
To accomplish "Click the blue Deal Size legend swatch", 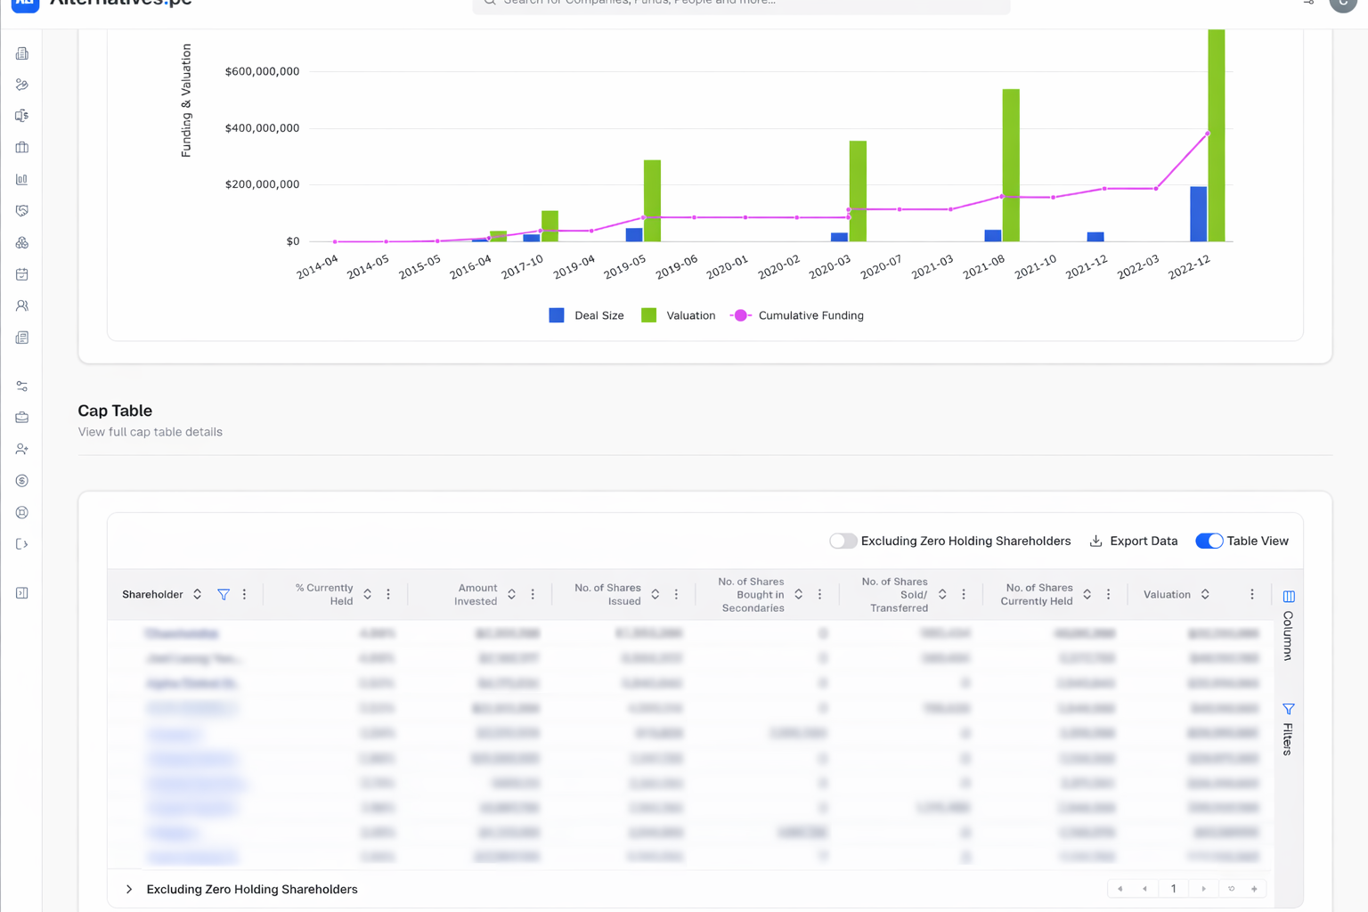I will (x=557, y=315).
